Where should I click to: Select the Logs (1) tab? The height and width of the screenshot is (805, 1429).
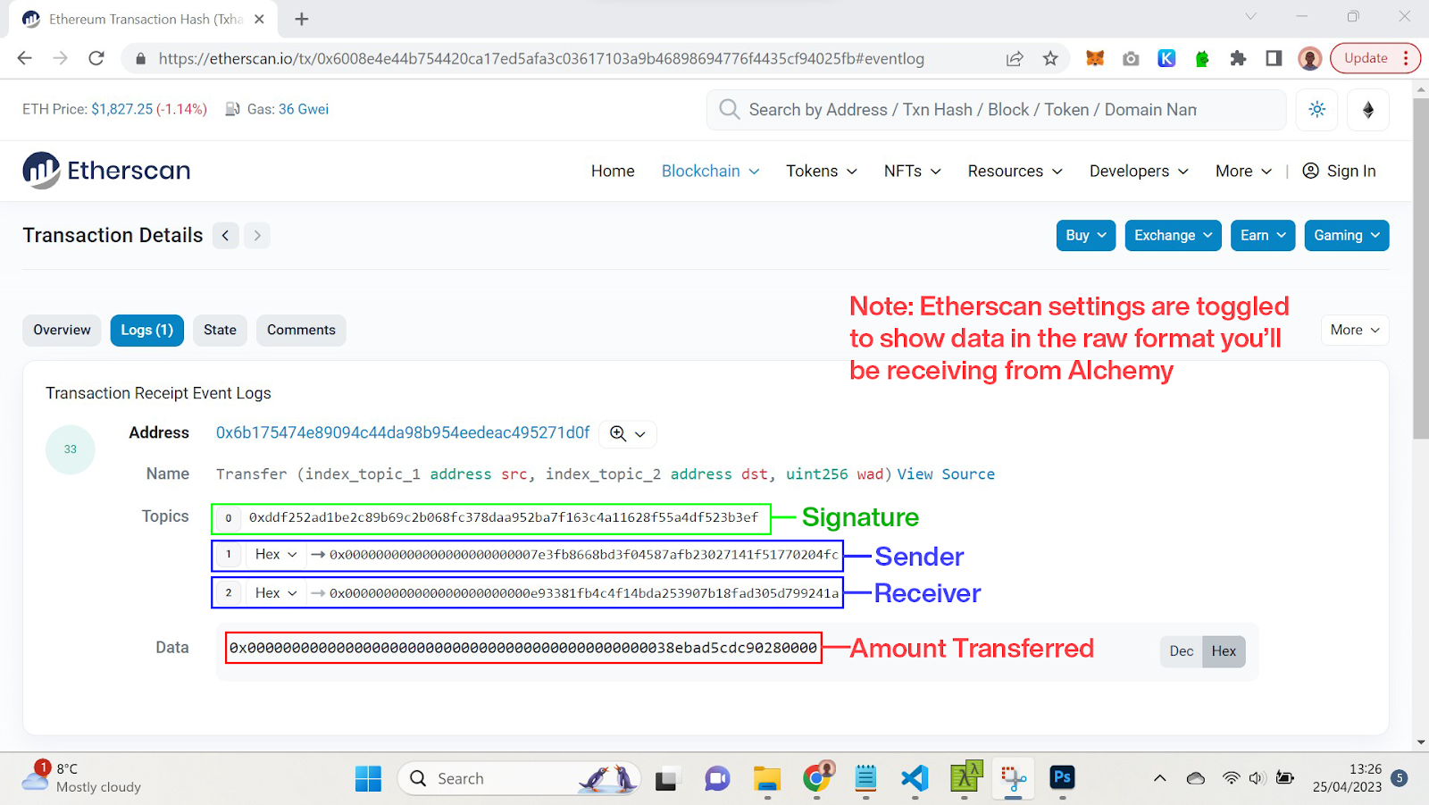coord(147,331)
